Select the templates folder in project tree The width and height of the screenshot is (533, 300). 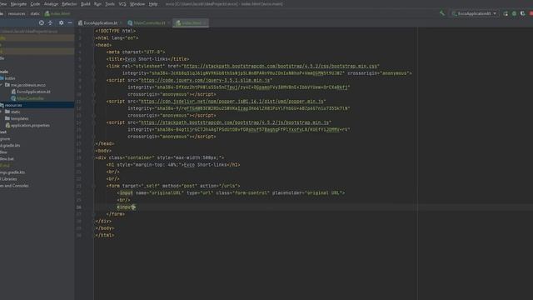pos(19,118)
